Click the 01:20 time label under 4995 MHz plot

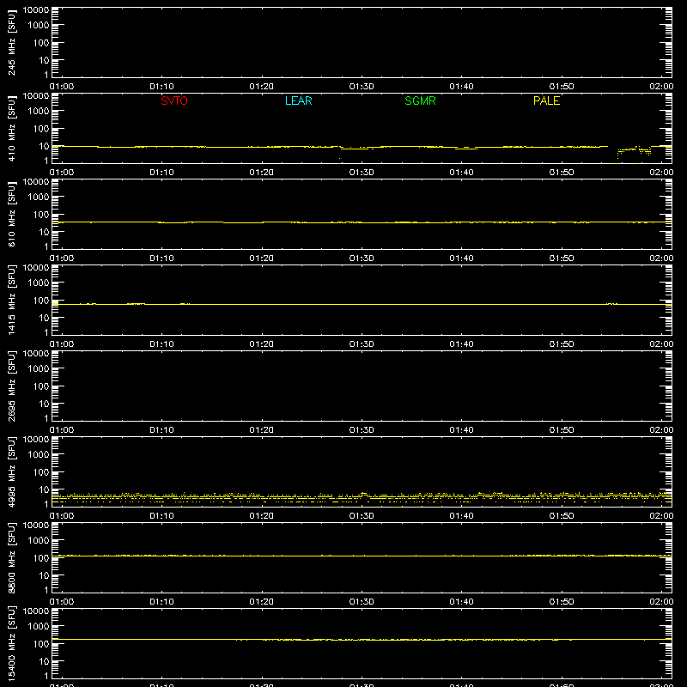pyautogui.click(x=262, y=516)
